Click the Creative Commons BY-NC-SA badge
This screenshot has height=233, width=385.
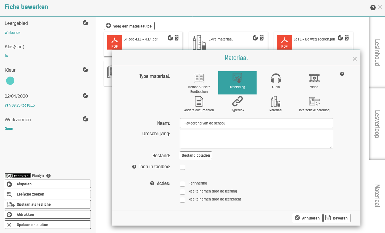(x=18, y=176)
